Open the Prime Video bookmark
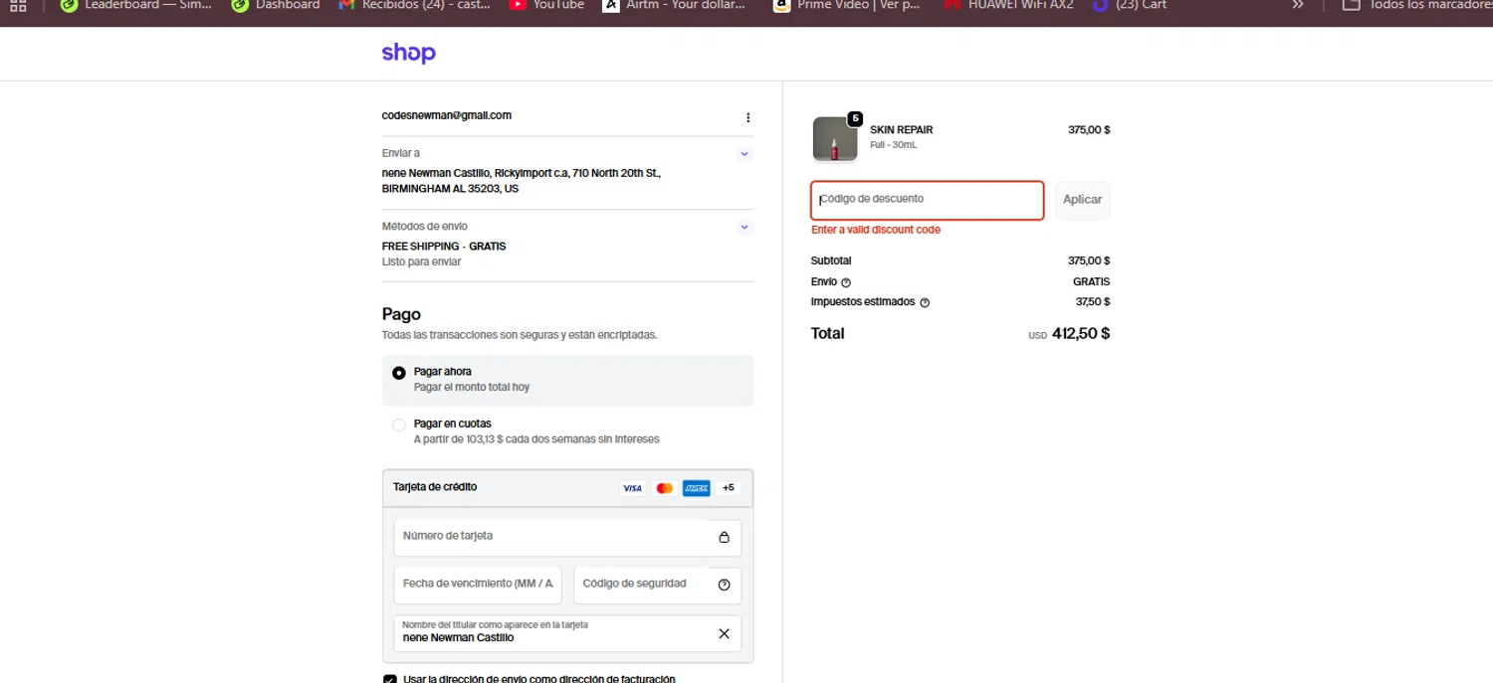Viewport: 1493px width, 683px height. [847, 5]
